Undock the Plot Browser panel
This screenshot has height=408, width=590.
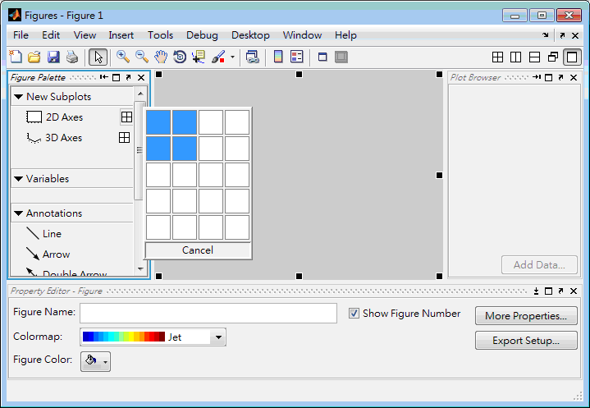[561, 77]
